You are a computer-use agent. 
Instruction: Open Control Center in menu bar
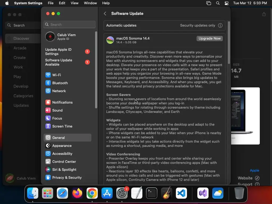[x=226, y=3]
